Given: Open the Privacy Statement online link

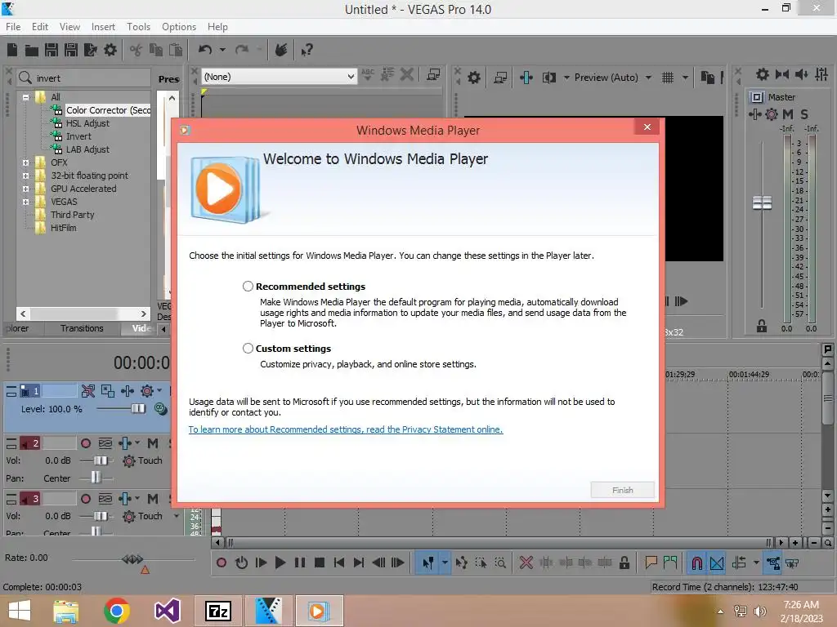Looking at the screenshot, I should [x=346, y=429].
